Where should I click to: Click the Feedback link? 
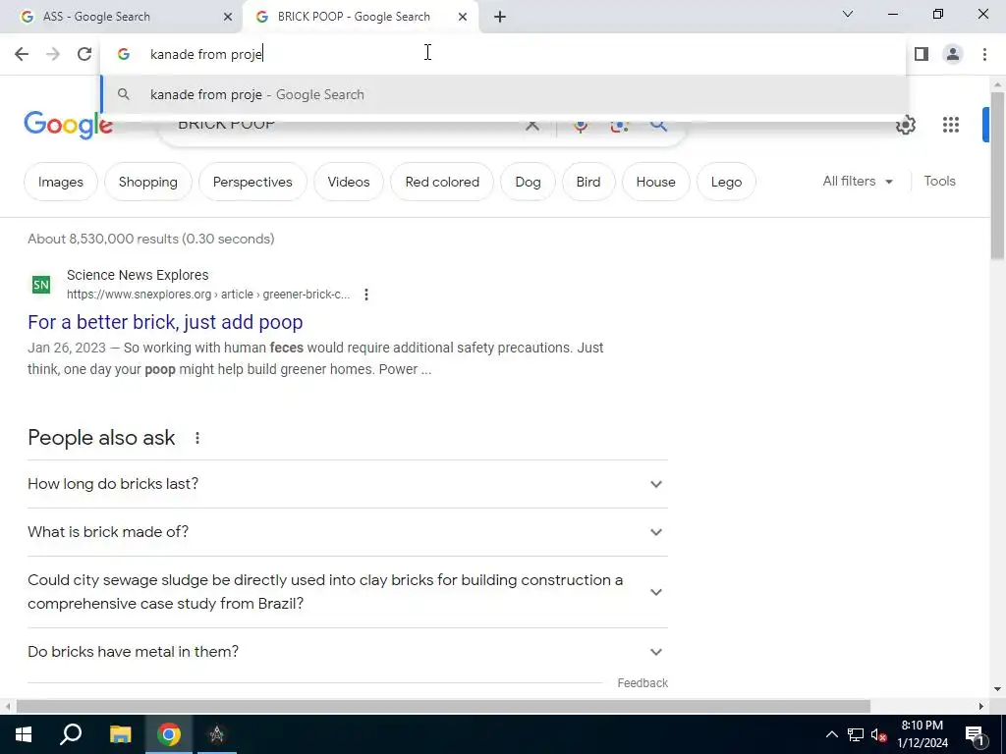(643, 683)
